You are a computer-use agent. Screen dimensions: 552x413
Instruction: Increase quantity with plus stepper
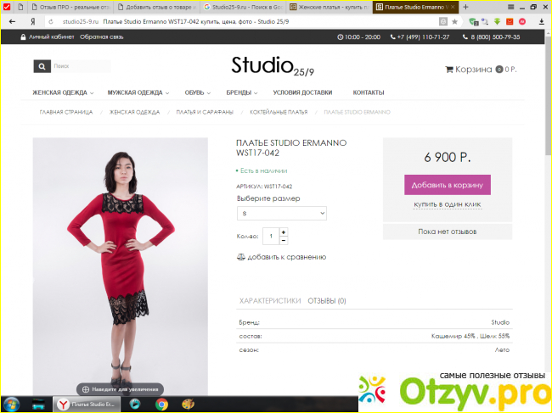click(x=284, y=232)
